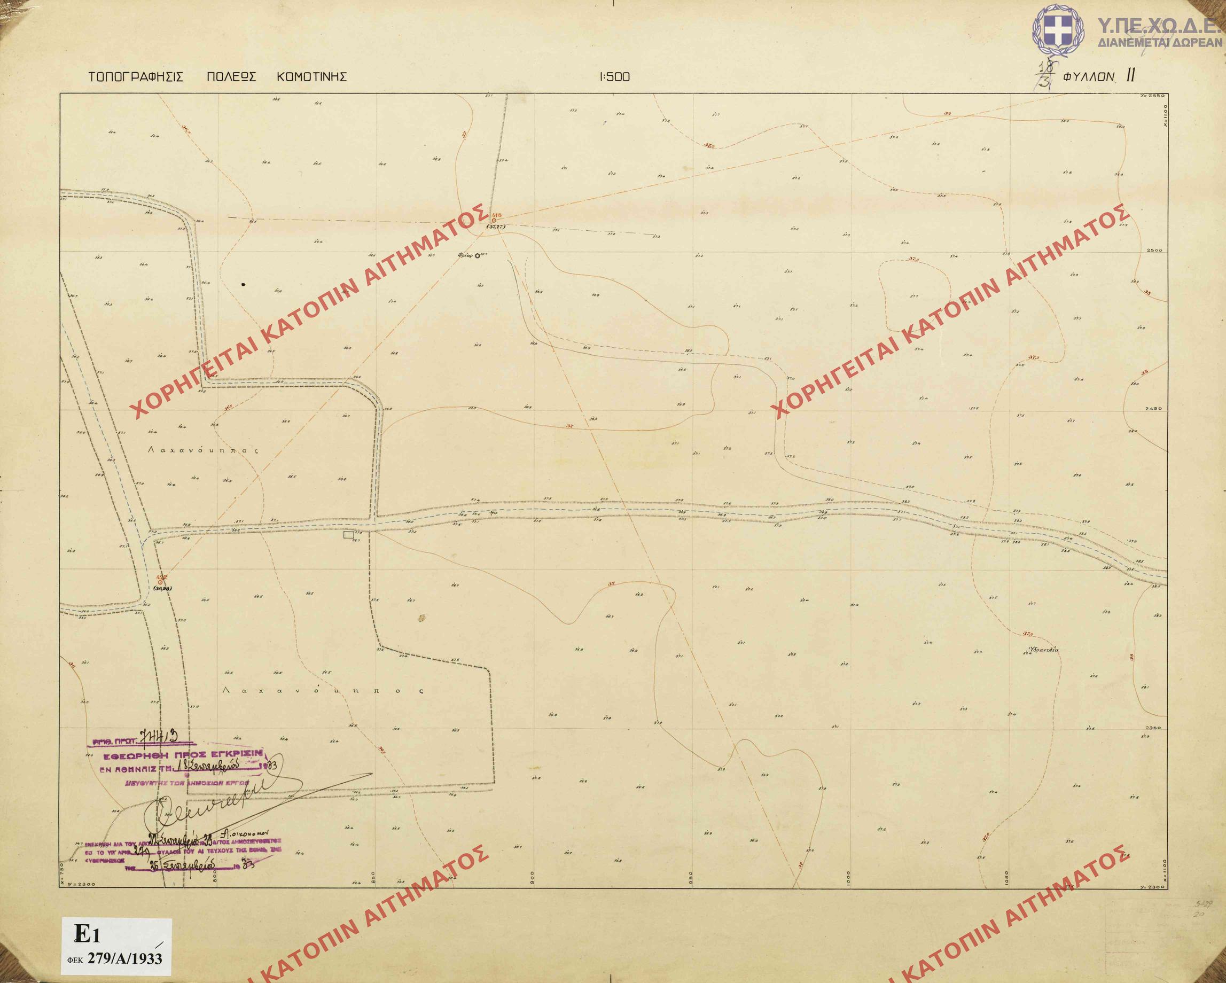Viewport: 1226px width, 983px height.
Task: Click the ΦΕΚ 279/A/1933 reference label
Action: 114,959
